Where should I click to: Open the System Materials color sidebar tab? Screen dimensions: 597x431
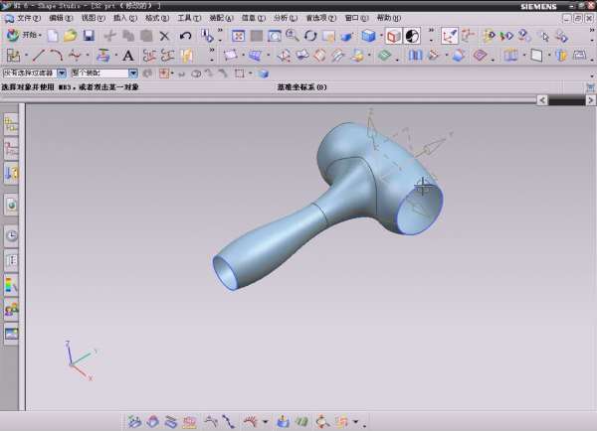(x=12, y=285)
